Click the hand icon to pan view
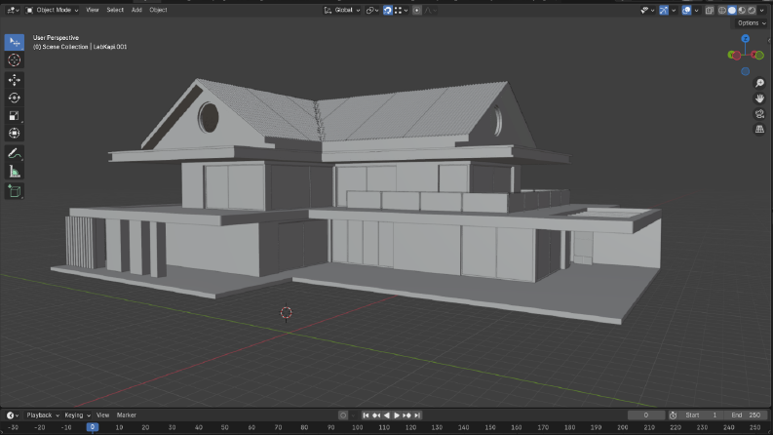Screen dimensions: 773x435 coord(759,99)
